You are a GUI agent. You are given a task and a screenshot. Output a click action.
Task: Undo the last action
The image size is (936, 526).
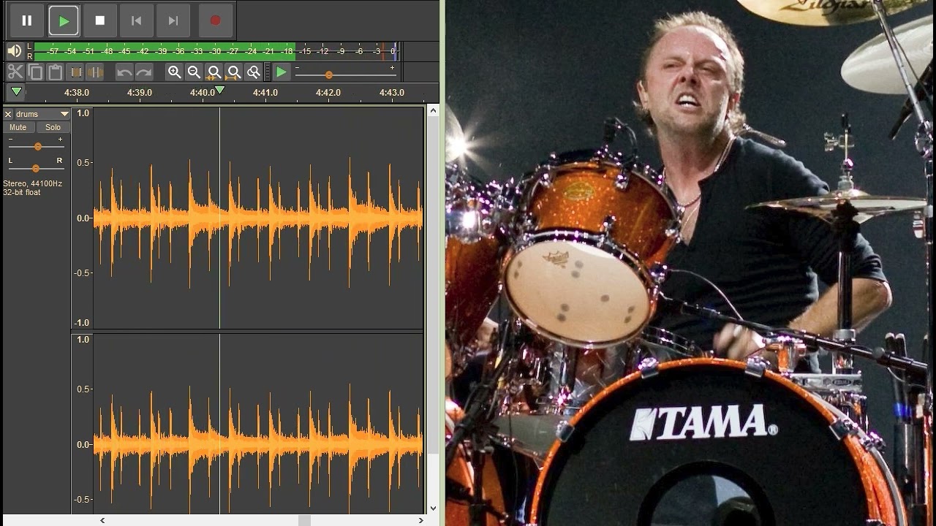[x=124, y=72]
